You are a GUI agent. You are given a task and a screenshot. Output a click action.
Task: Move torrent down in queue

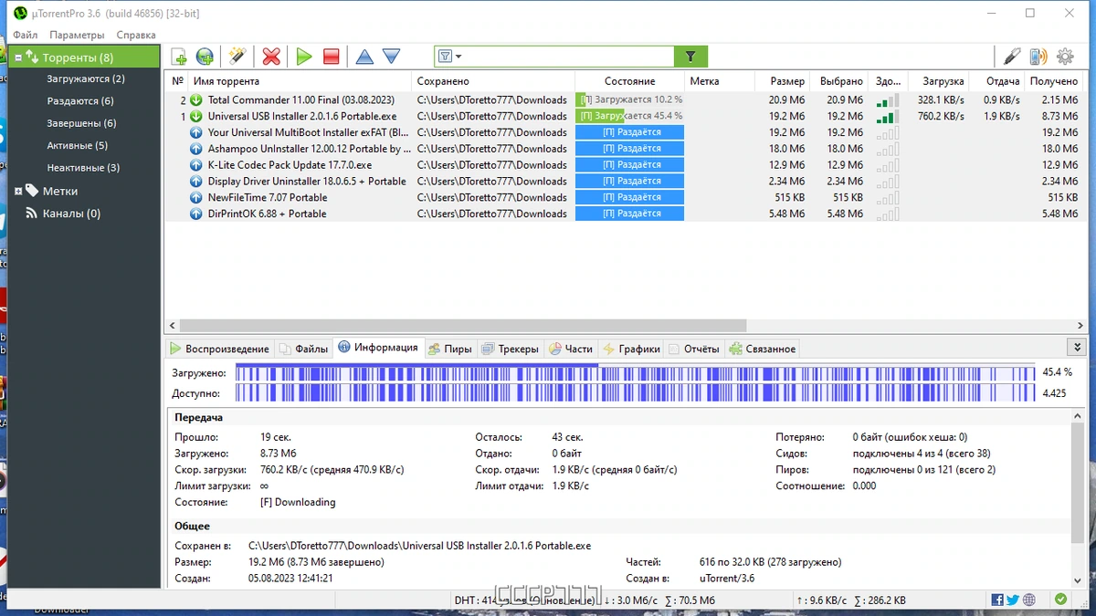pos(392,57)
